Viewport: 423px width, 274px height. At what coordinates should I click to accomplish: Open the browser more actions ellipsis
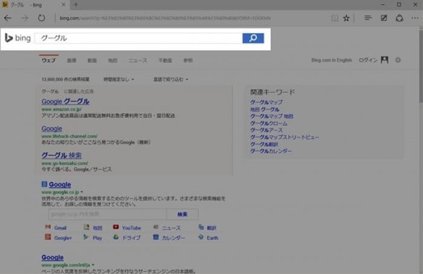pos(415,18)
